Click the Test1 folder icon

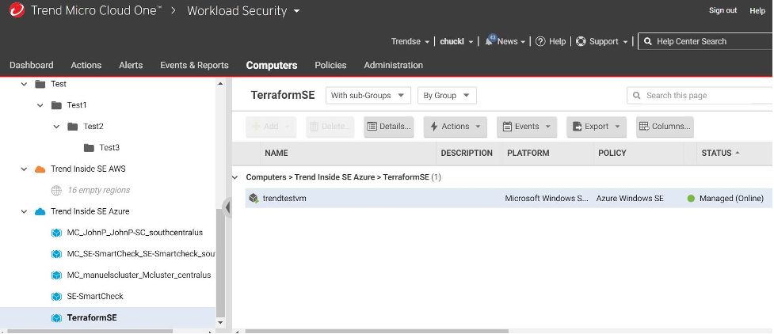point(57,105)
